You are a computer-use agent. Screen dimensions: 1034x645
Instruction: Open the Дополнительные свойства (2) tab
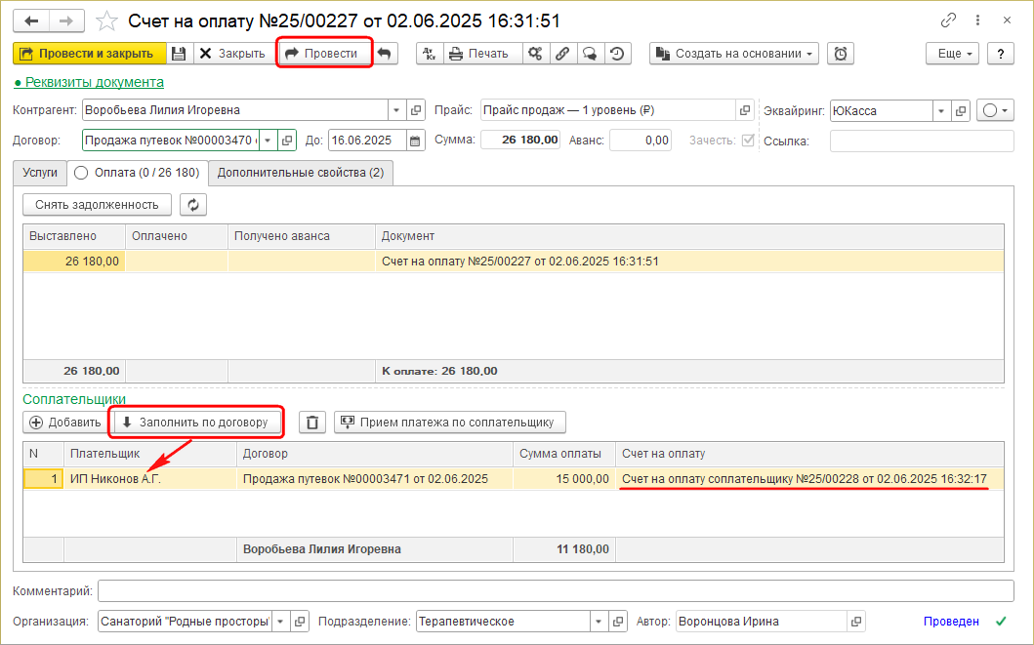(300, 173)
